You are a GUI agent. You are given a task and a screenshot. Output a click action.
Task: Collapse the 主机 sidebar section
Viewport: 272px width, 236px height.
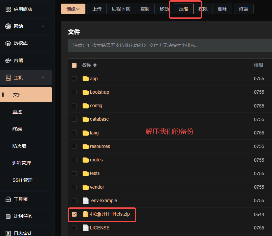click(x=43, y=78)
